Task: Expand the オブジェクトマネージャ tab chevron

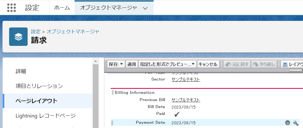Action: click(x=145, y=8)
